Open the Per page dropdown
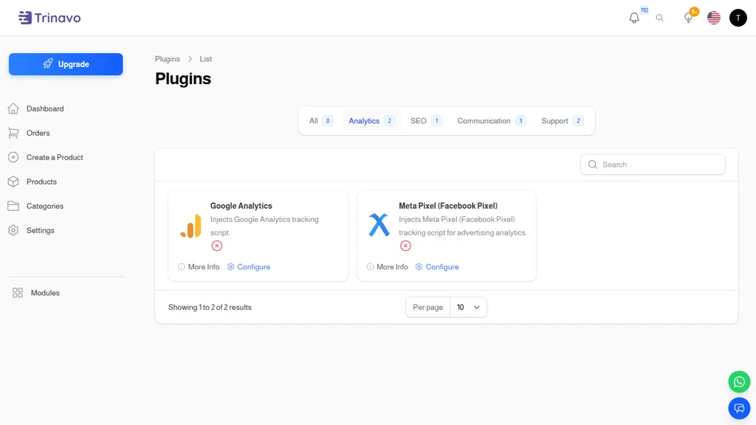Screen dimensions: 756x425 point(468,308)
